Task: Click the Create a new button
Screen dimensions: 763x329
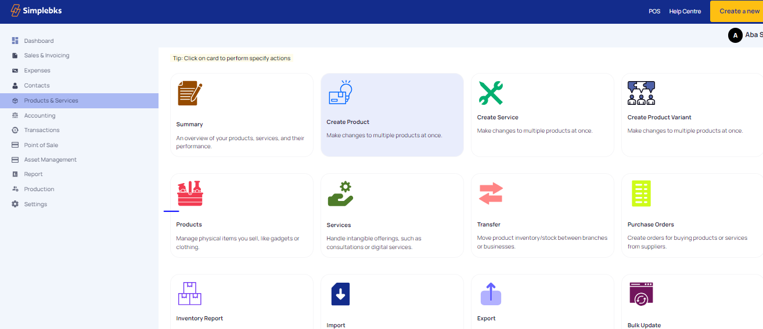Action: (737, 11)
